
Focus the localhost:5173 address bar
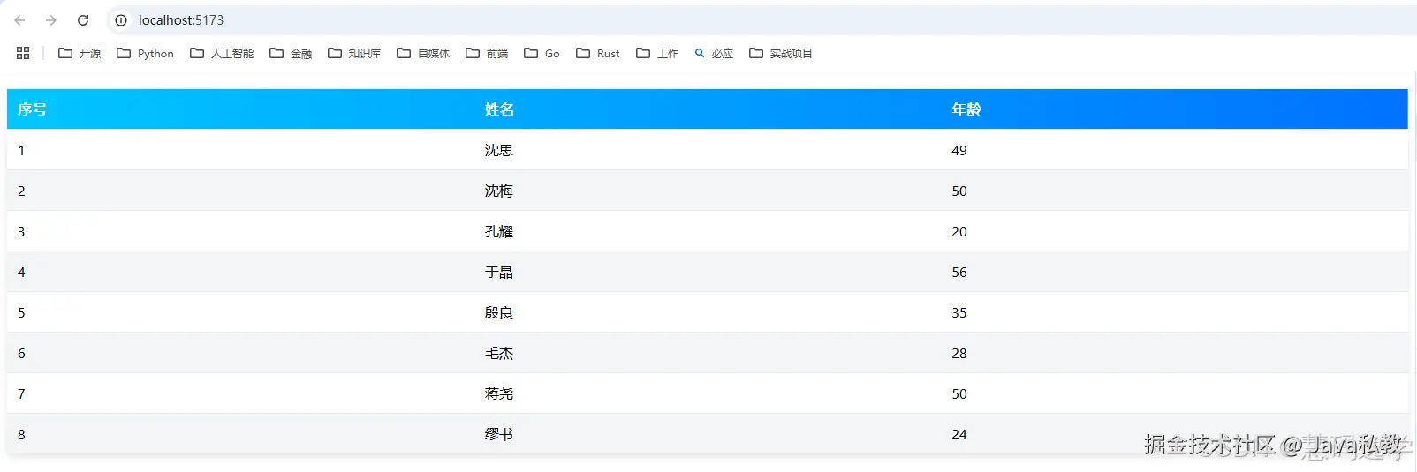760,20
